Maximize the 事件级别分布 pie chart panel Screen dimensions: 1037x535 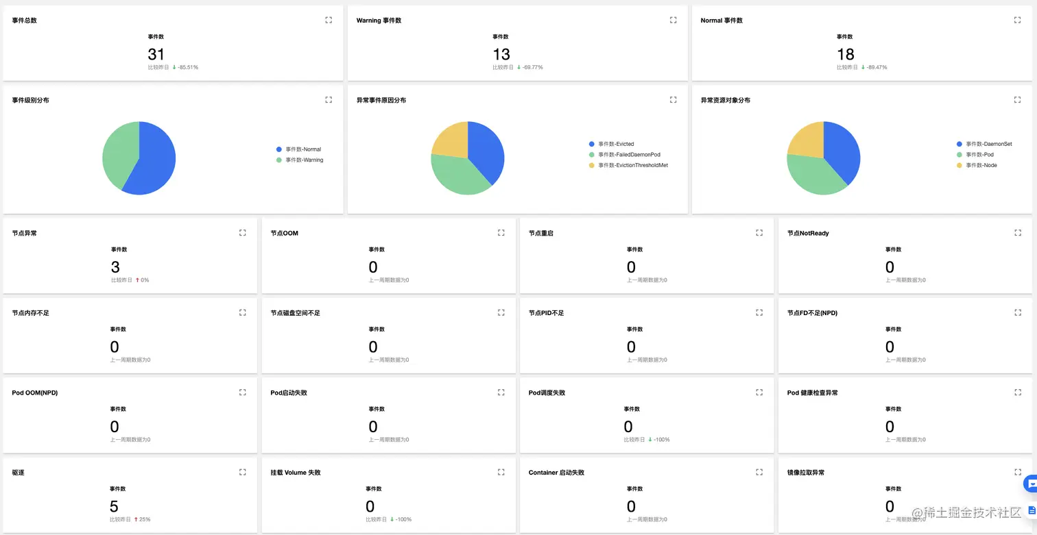329,100
